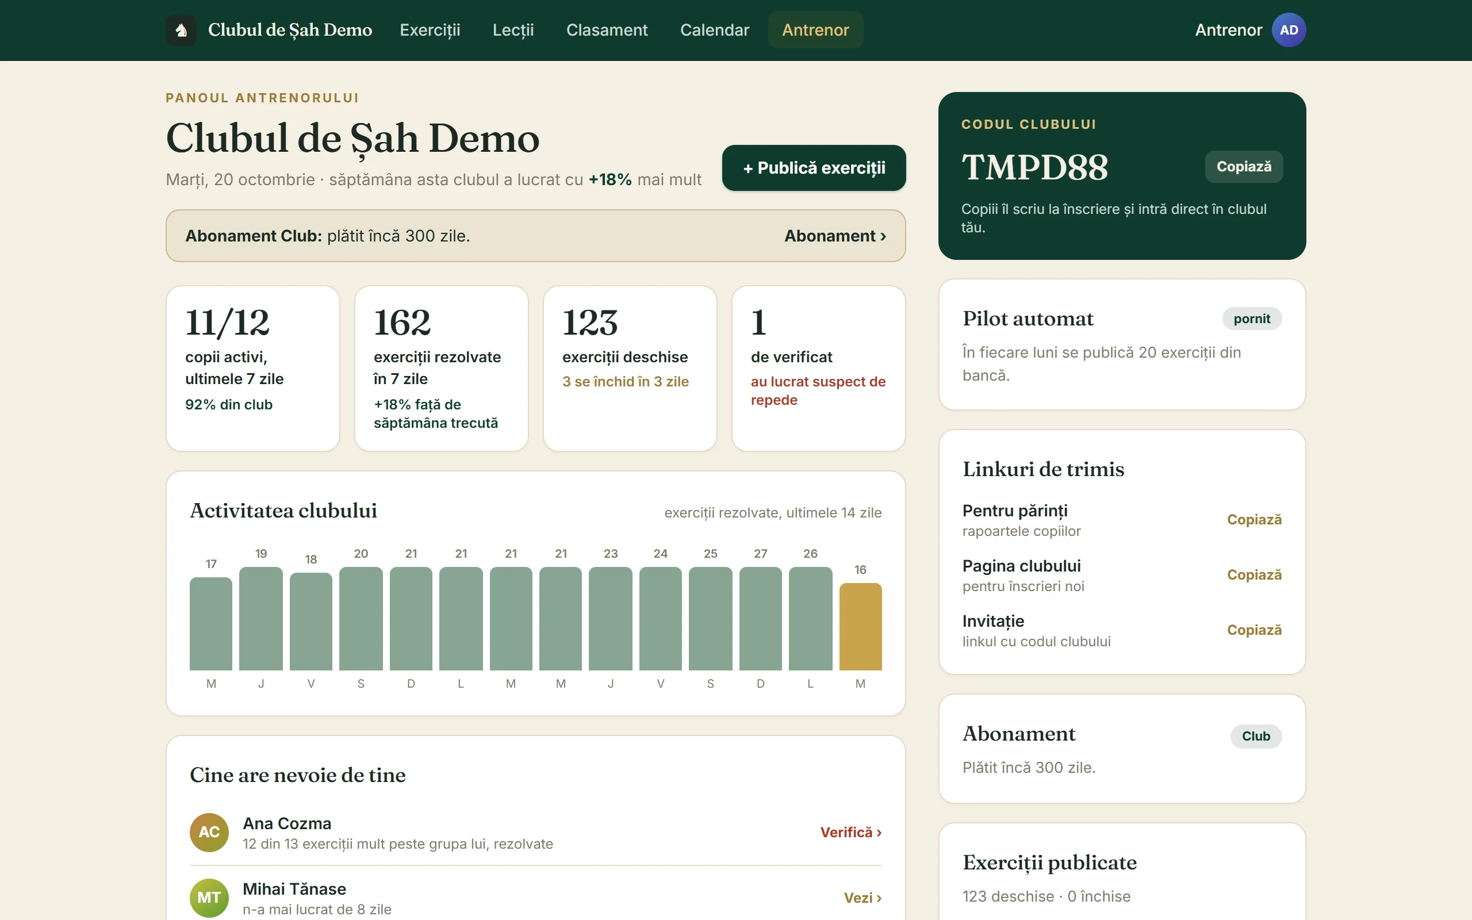Screen dimensions: 1472x920
Task: Select the Antrenor tab
Action: (x=815, y=30)
